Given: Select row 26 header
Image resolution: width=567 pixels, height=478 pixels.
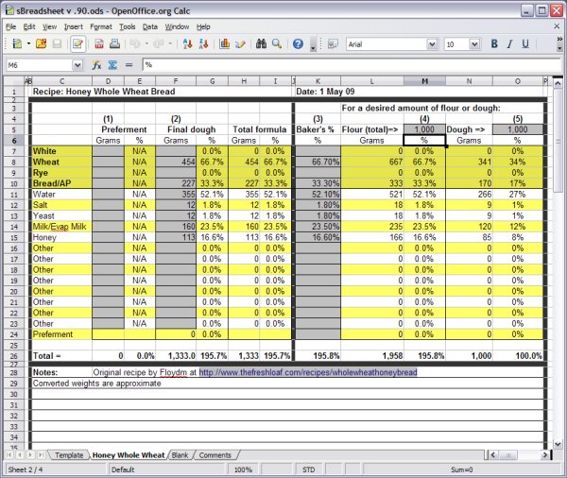Looking at the screenshot, I should (14, 356).
